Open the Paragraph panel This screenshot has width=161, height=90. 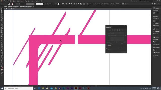pyautogui.click(x=156, y=31)
